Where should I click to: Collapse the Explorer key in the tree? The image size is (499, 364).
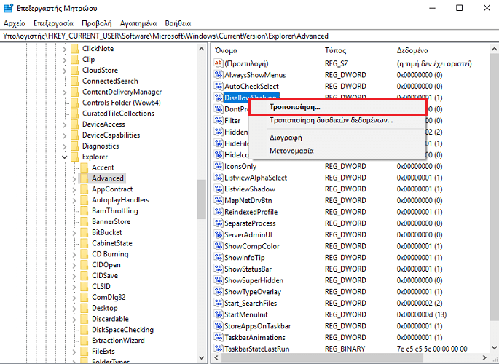pyautogui.click(x=65, y=157)
